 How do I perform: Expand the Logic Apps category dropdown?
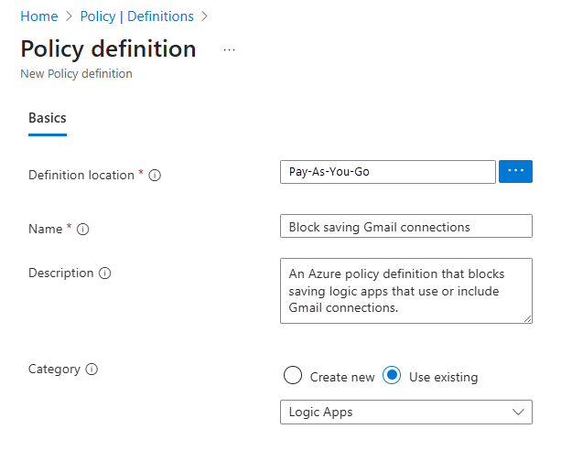405,413
